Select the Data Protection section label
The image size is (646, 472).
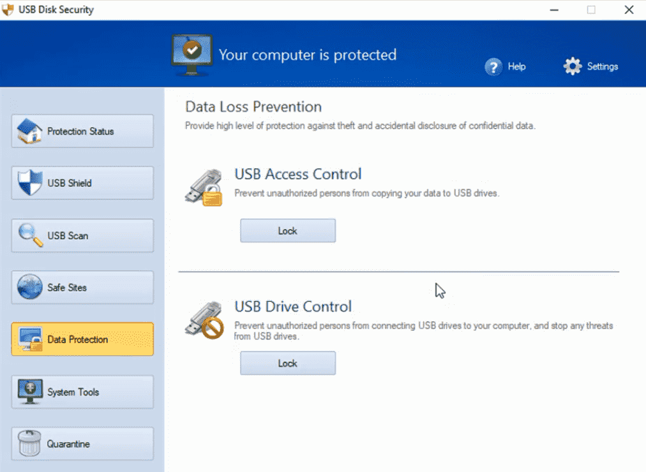pyautogui.click(x=77, y=339)
